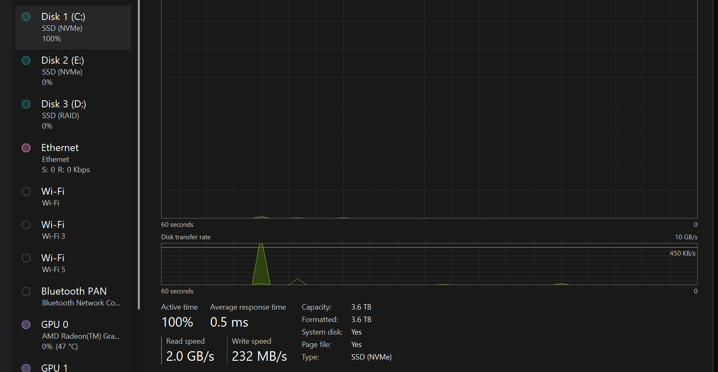Image resolution: width=718 pixels, height=372 pixels.
Task: Click the "Type:" label
Action: point(310,357)
